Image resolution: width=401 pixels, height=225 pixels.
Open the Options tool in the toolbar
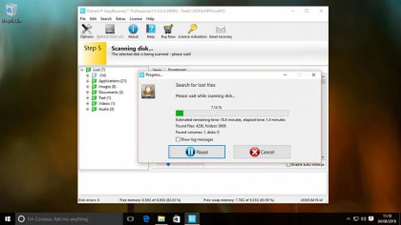(87, 31)
